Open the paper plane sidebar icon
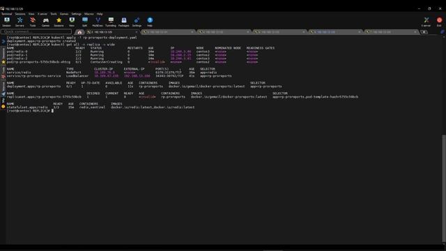The image size is (446, 251). click(3, 94)
